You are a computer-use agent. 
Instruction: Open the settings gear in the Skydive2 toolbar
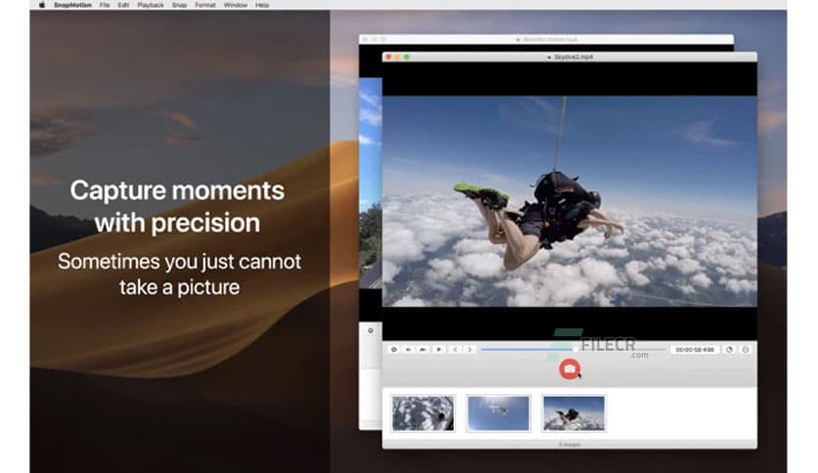[x=394, y=350]
